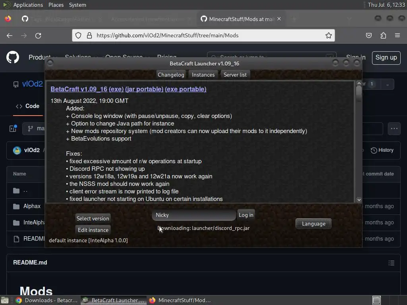
Task: Click the changelog scrollbar down arrow
Action: [359, 200]
